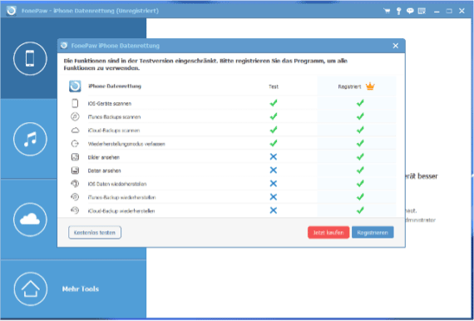Click the Registriert column header text
Screen dimensions: 474x321
coord(349,86)
